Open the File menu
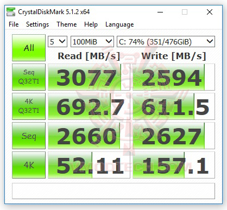The image size is (227, 210). tap(14, 24)
